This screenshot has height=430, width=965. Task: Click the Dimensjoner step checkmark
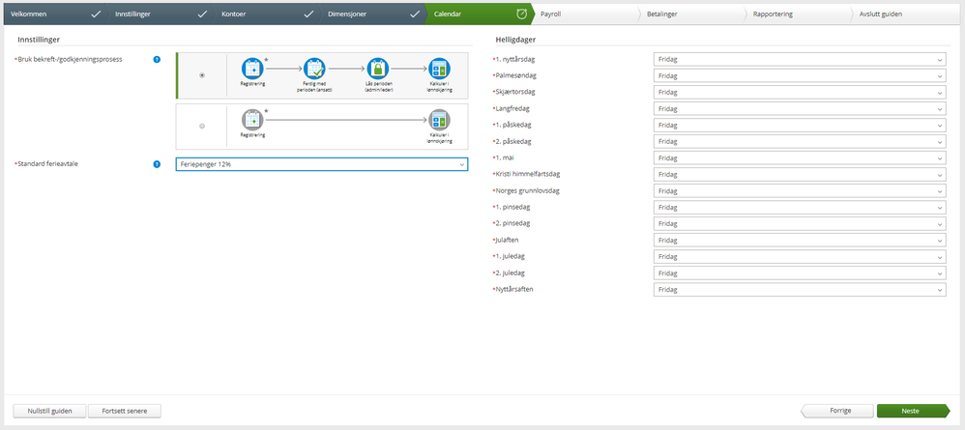415,14
